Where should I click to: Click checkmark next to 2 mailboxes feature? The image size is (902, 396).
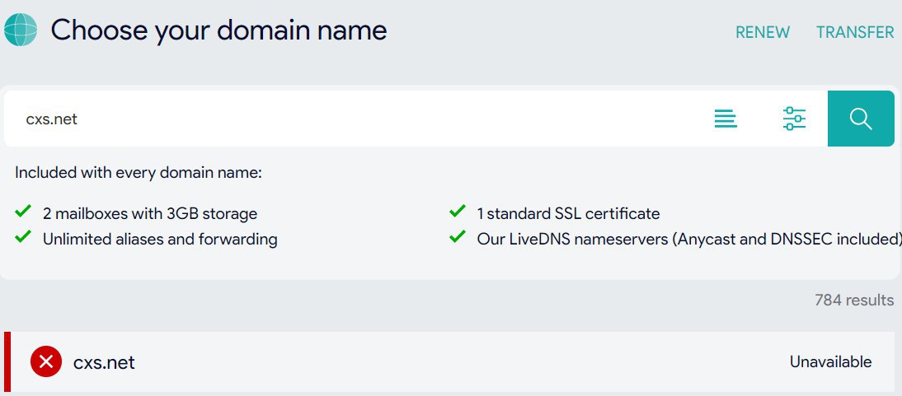click(23, 212)
